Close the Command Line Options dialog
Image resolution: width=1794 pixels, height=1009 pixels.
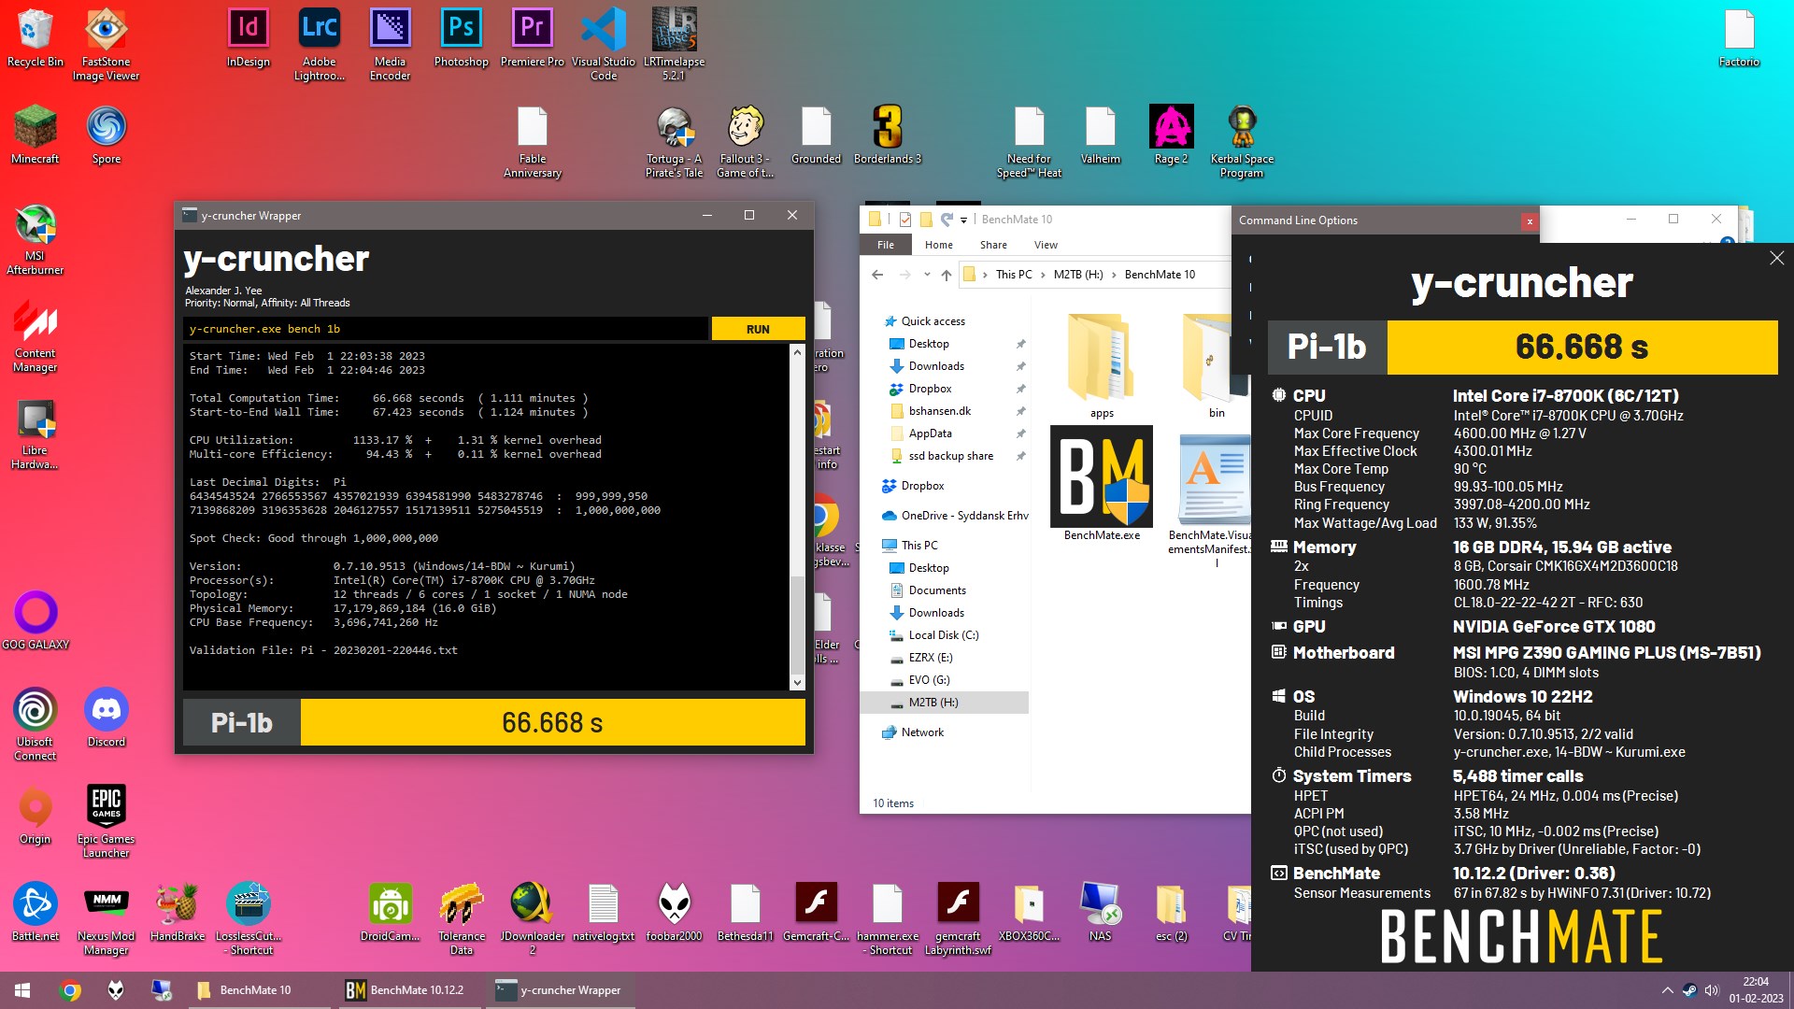[1530, 221]
